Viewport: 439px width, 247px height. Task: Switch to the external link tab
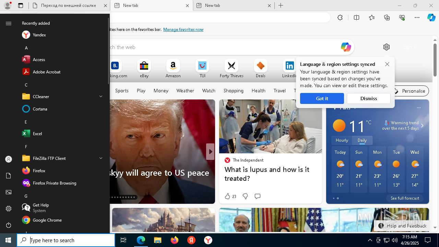[69, 5]
